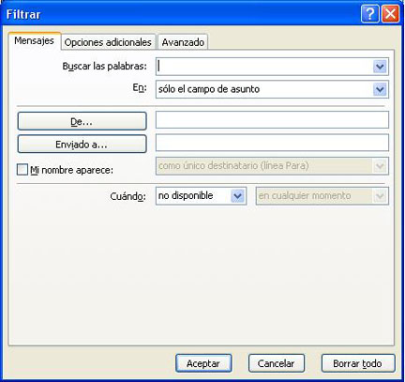Click the help question mark icon
The image size is (405, 382).
pyautogui.click(x=370, y=14)
